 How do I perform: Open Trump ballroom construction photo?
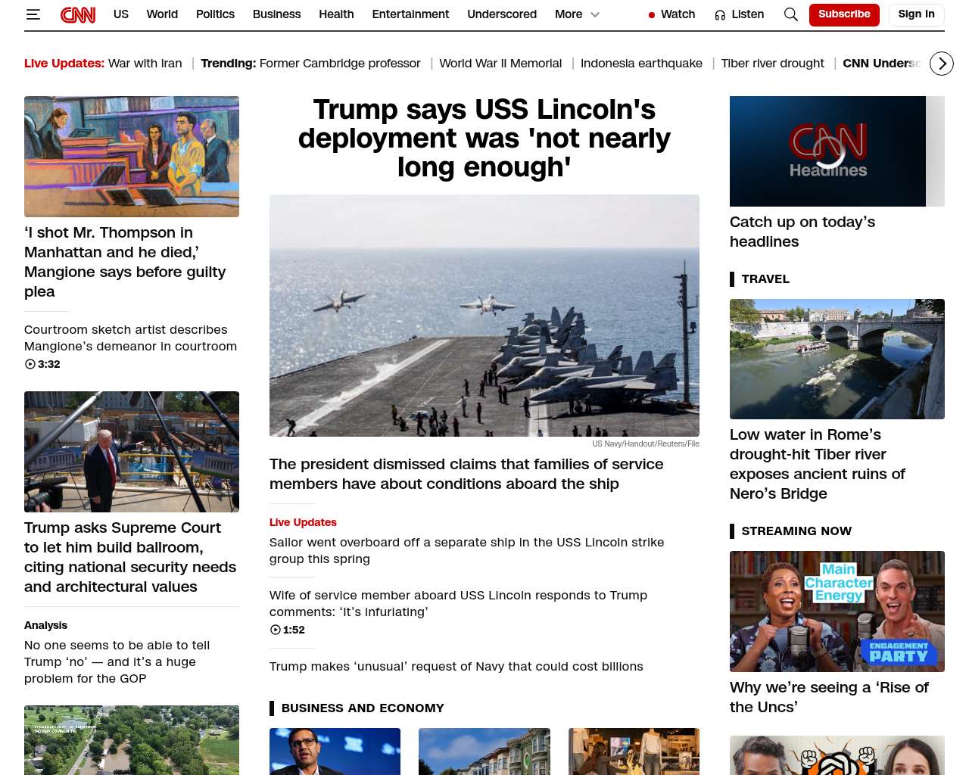[132, 452]
